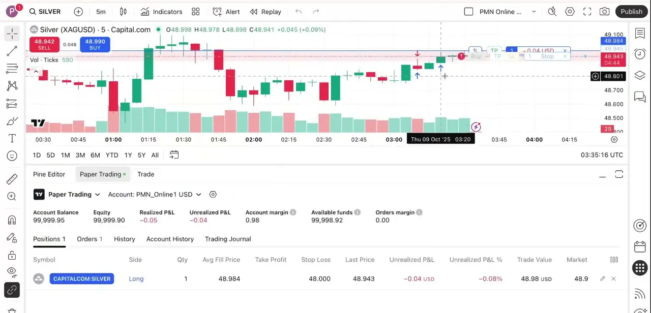Open the patterns drawing tools
This screenshot has height=313, width=651.
(x=12, y=86)
